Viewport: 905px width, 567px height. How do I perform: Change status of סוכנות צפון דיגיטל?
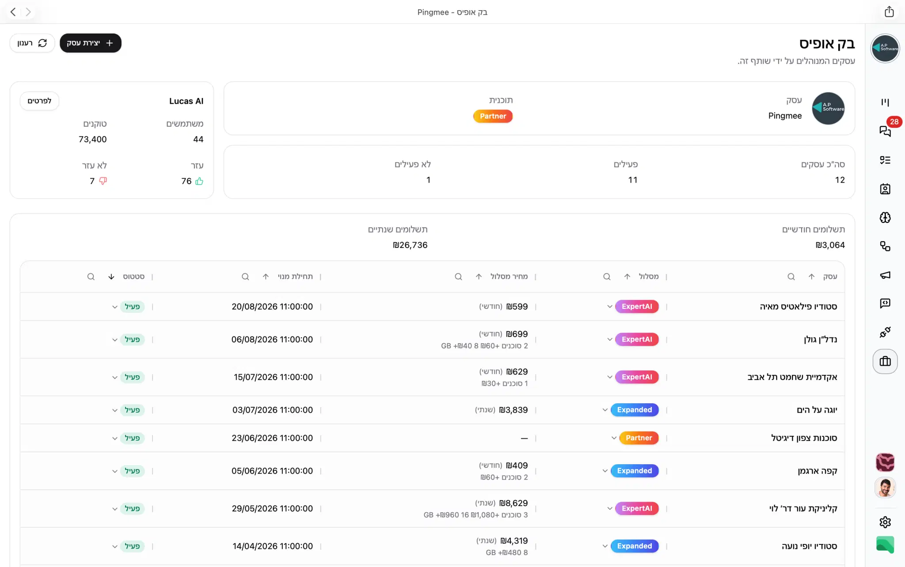pyautogui.click(x=128, y=438)
